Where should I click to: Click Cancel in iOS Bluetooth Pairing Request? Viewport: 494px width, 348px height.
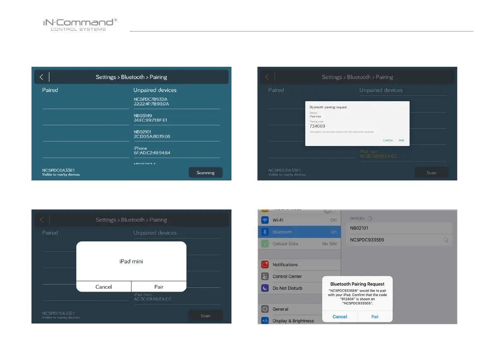(340, 316)
